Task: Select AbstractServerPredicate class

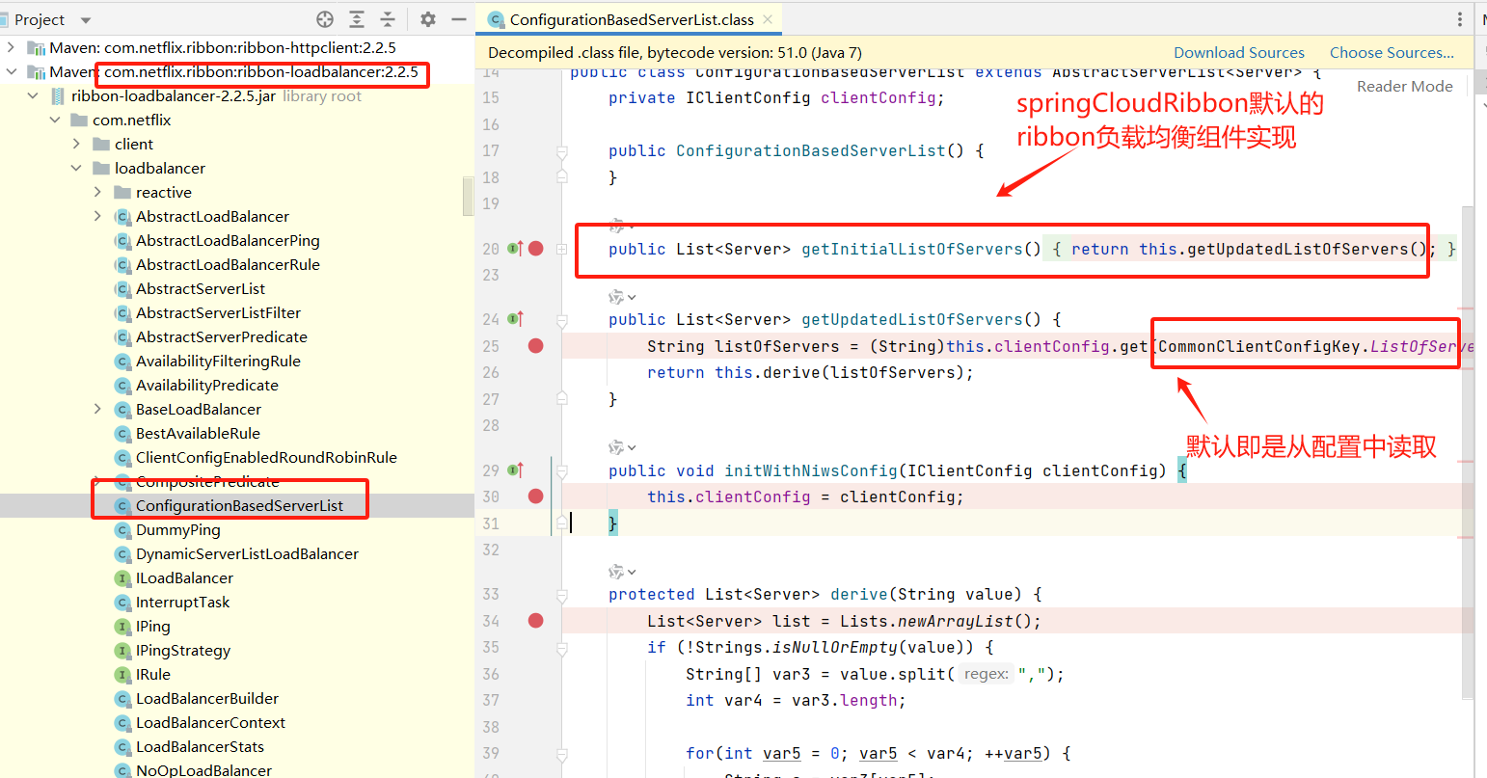Action: 222,336
